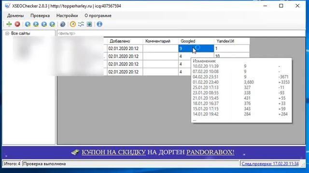The image size is (309, 173).
Task: Click the red delete-domain icon
Action: coord(17,24)
